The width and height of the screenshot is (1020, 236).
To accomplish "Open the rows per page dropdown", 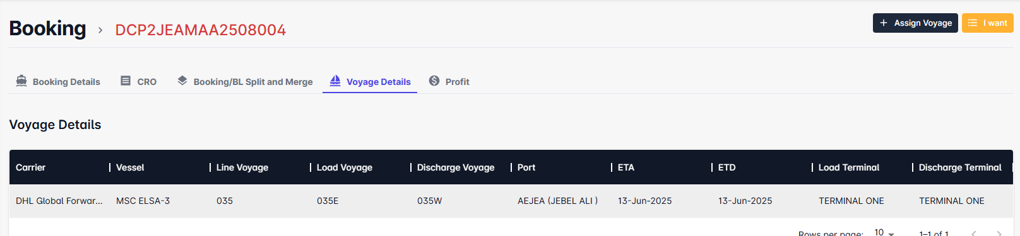I will click(x=884, y=232).
